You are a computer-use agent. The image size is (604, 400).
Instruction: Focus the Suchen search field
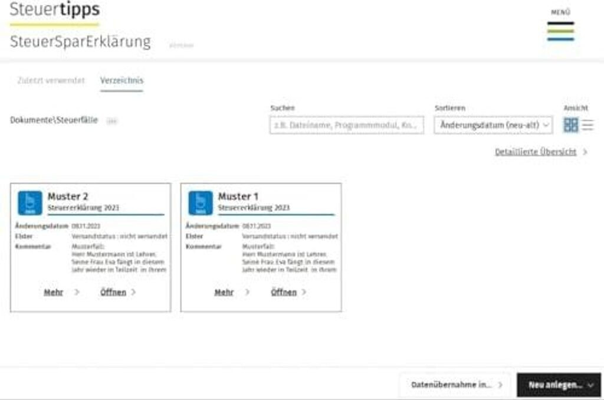346,125
